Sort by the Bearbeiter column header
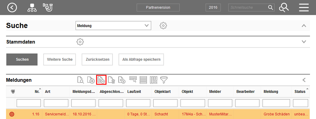The height and width of the screenshot is (119, 316). pyautogui.click(x=246, y=92)
